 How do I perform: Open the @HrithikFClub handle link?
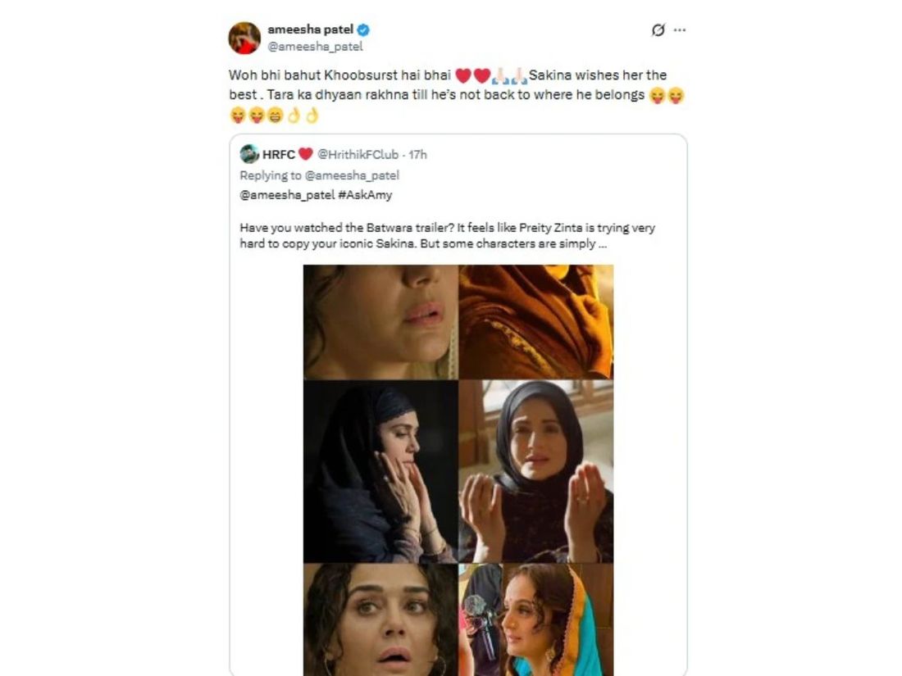click(358, 154)
